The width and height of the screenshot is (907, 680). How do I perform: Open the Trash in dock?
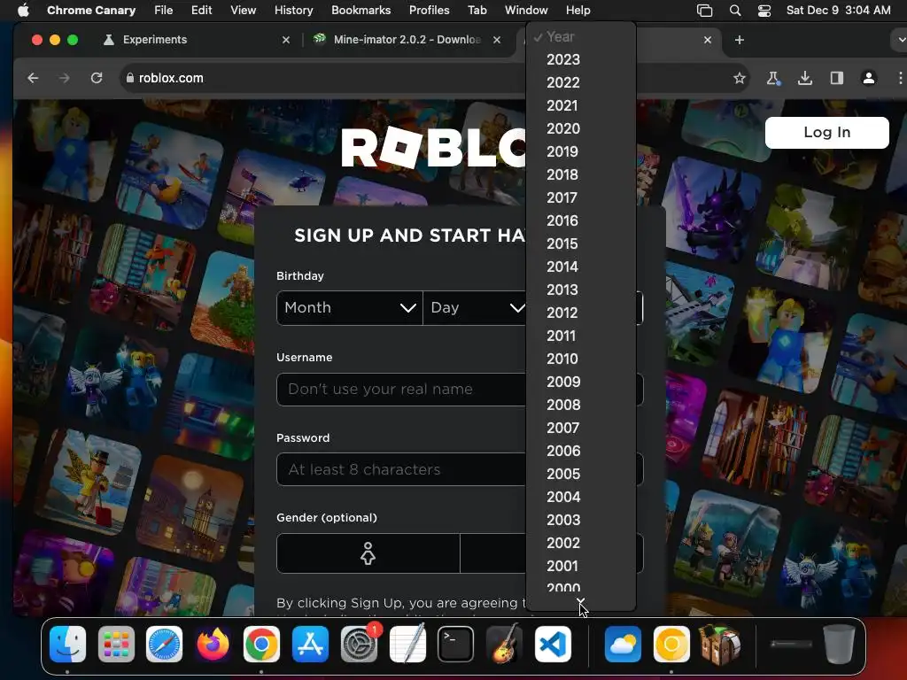(x=839, y=644)
